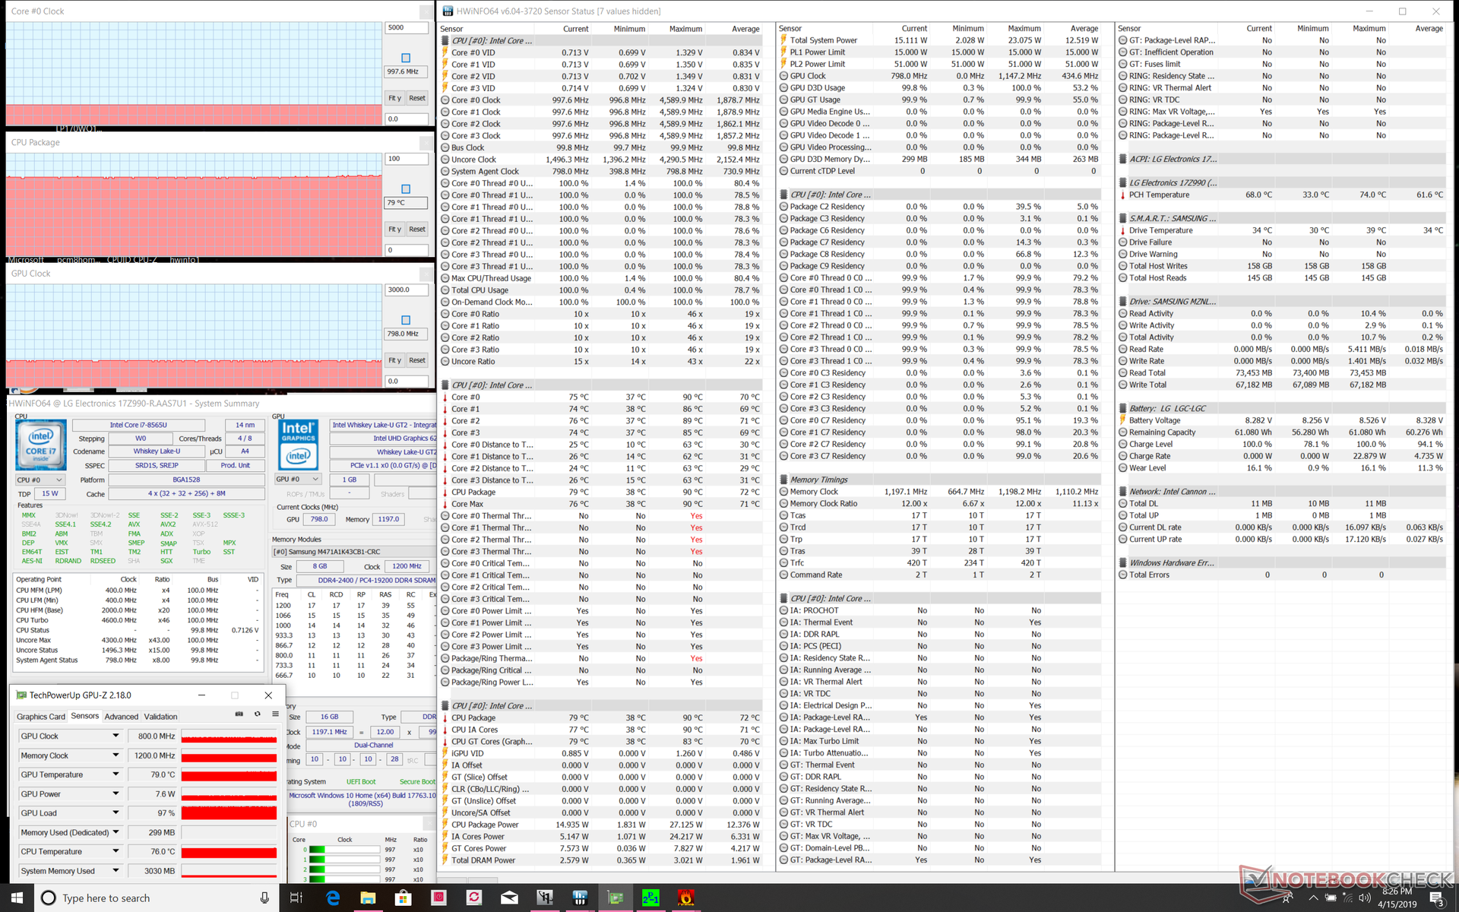Click the thermometer icon beside PCH Temperature
Viewport: 1459px width, 912px height.
tap(1122, 195)
